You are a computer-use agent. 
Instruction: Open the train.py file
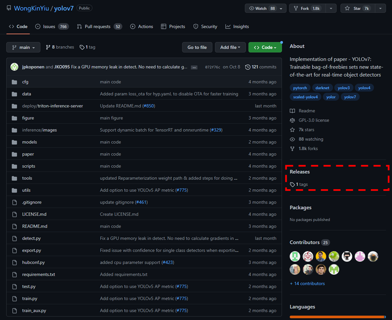(x=30, y=298)
